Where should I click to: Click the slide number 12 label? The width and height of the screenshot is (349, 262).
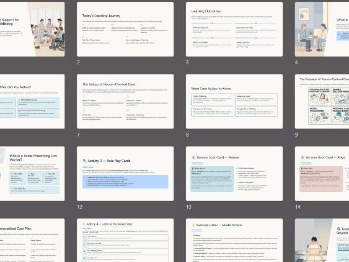point(80,207)
